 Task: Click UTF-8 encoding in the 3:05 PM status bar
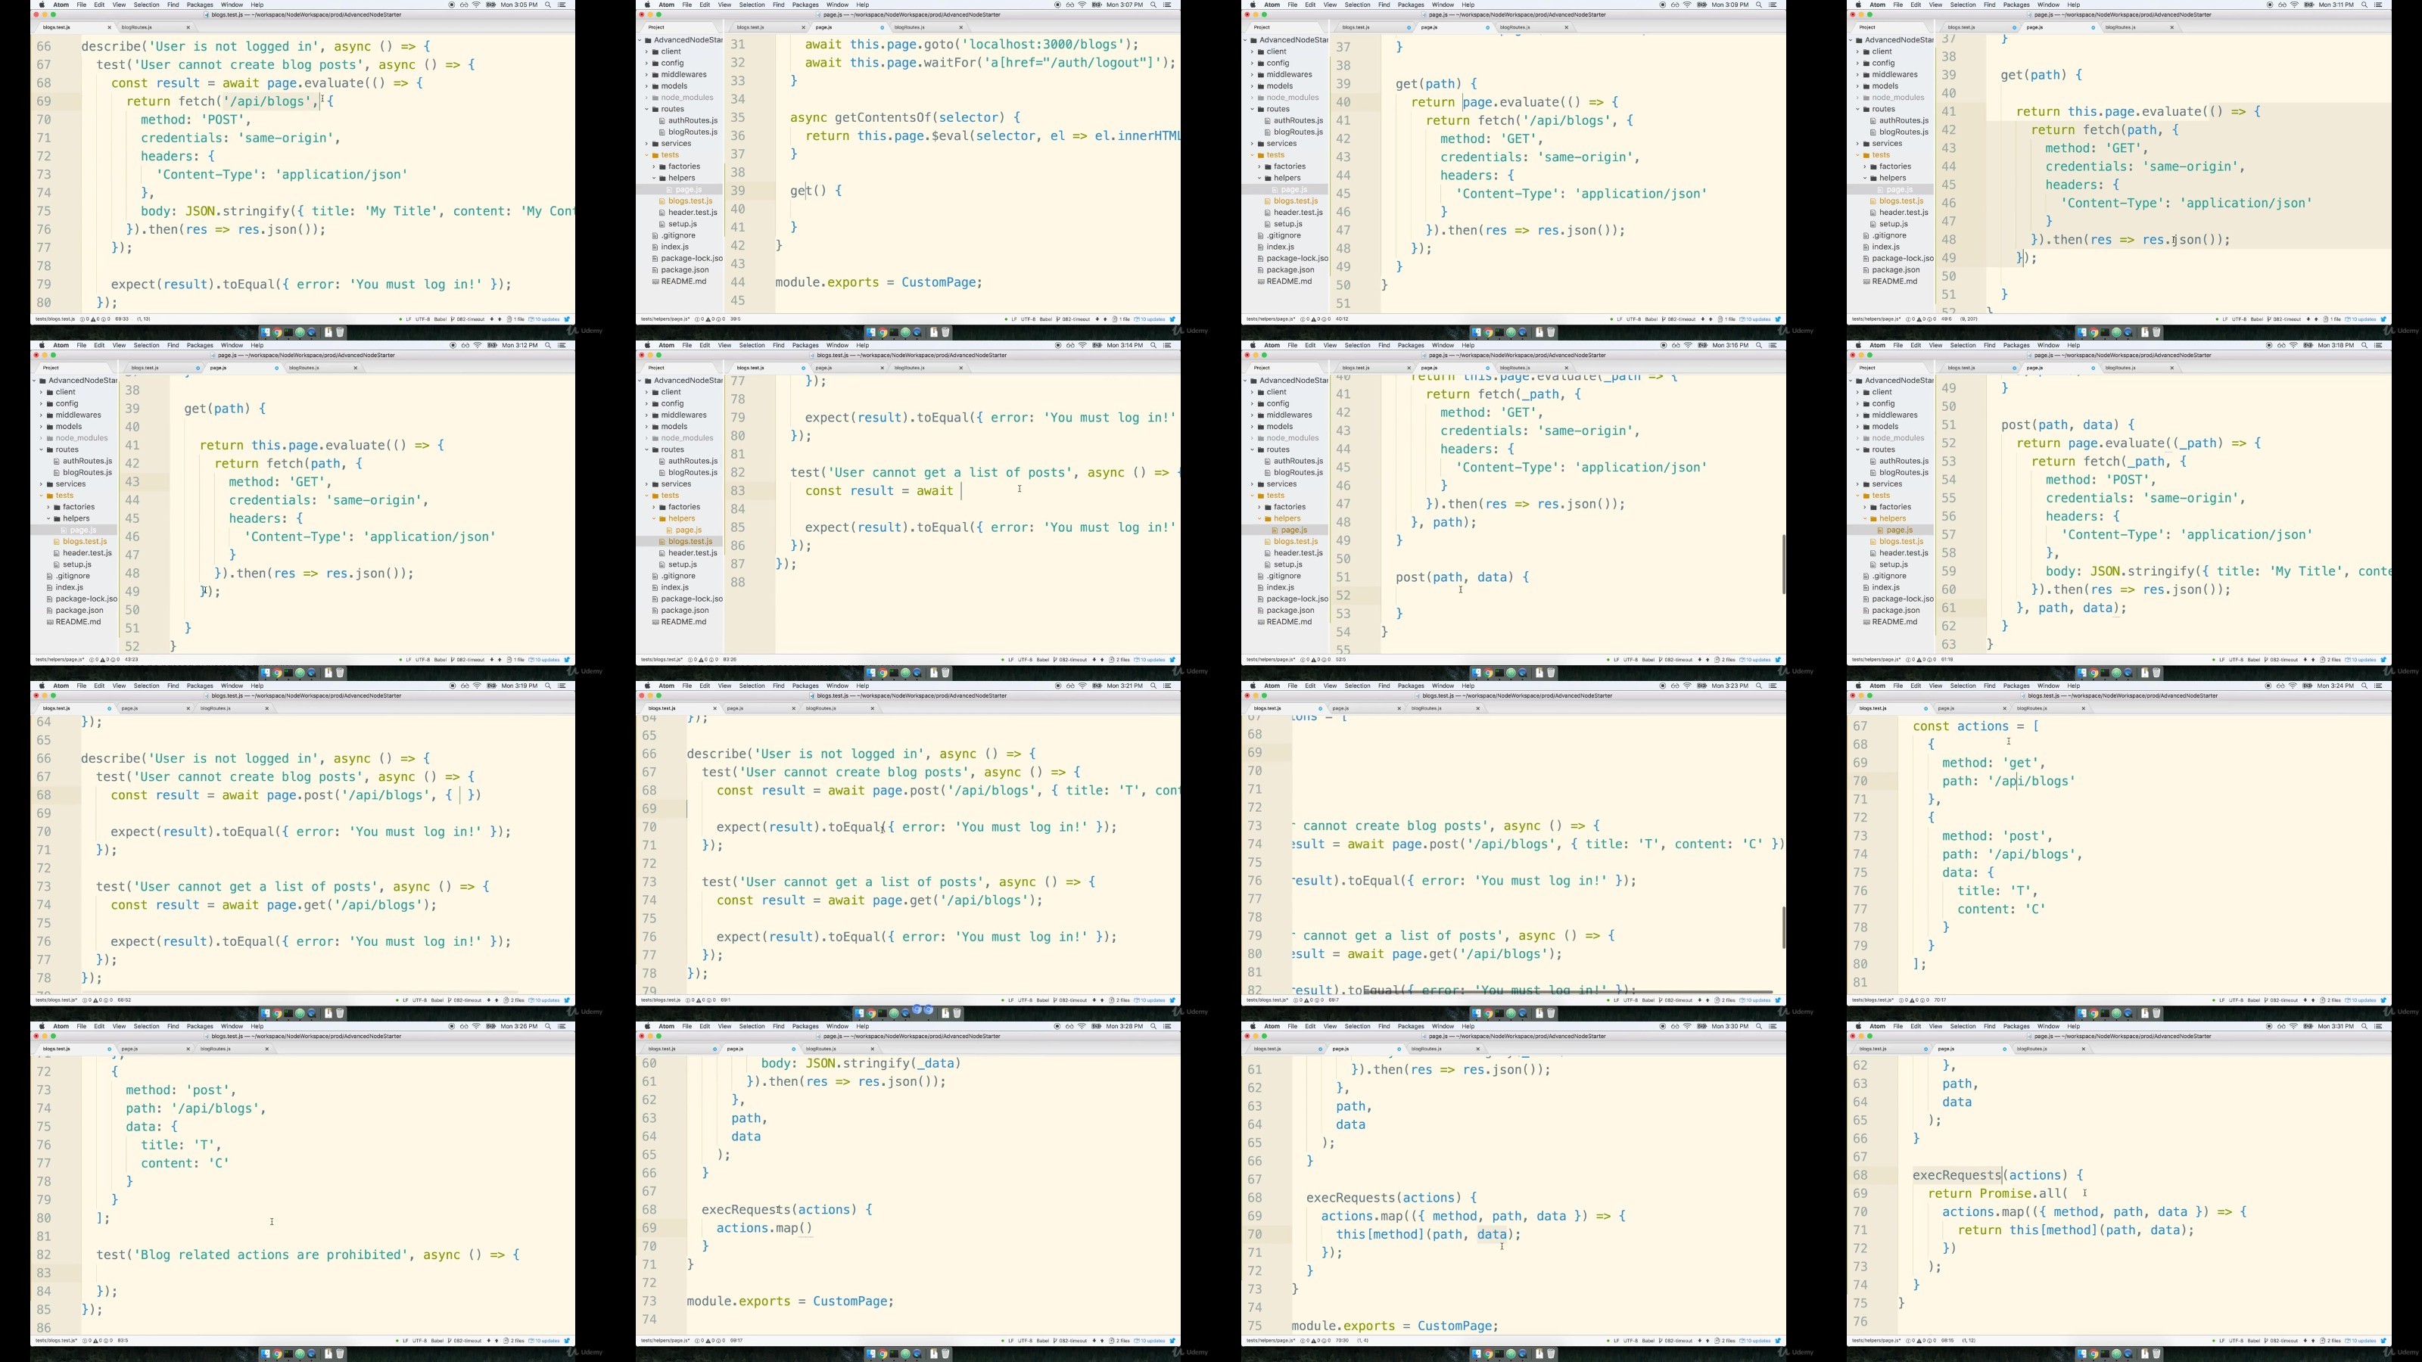423,319
